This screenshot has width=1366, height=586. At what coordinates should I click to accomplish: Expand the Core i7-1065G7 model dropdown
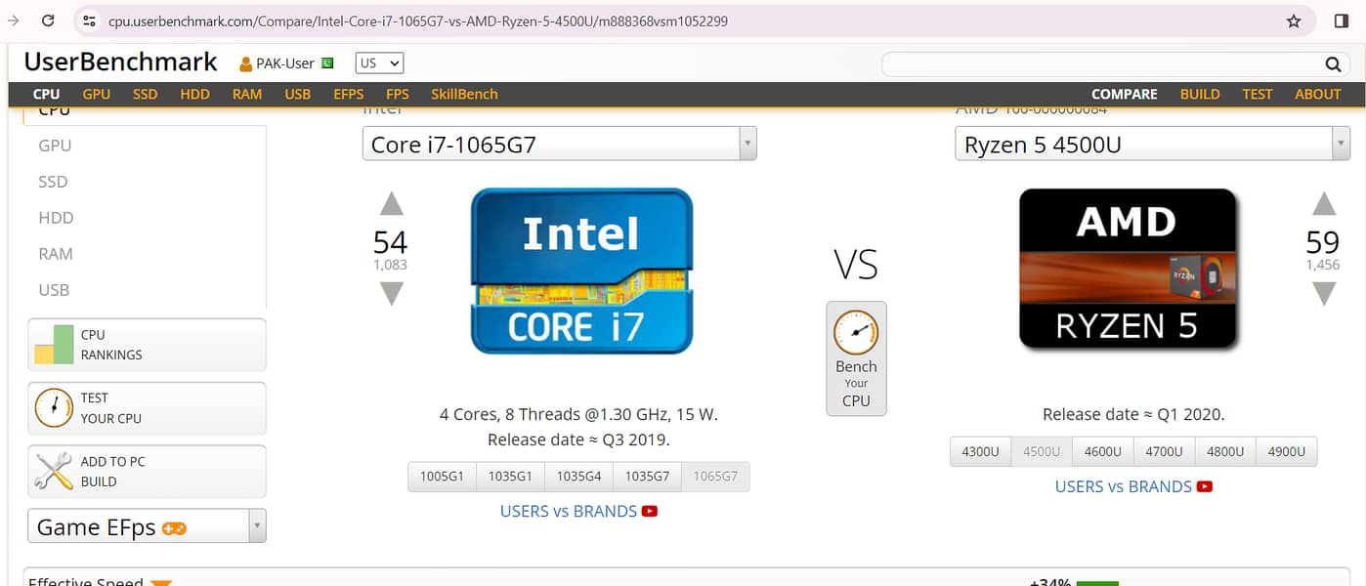(747, 145)
